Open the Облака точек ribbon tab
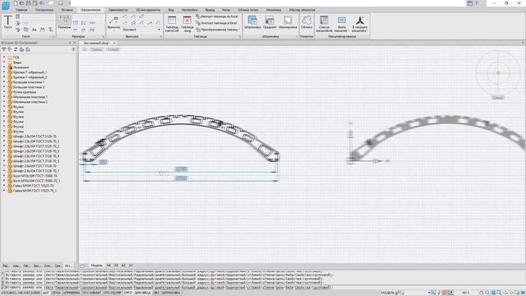Image resolution: width=526 pixels, height=296 pixels. coord(248,10)
